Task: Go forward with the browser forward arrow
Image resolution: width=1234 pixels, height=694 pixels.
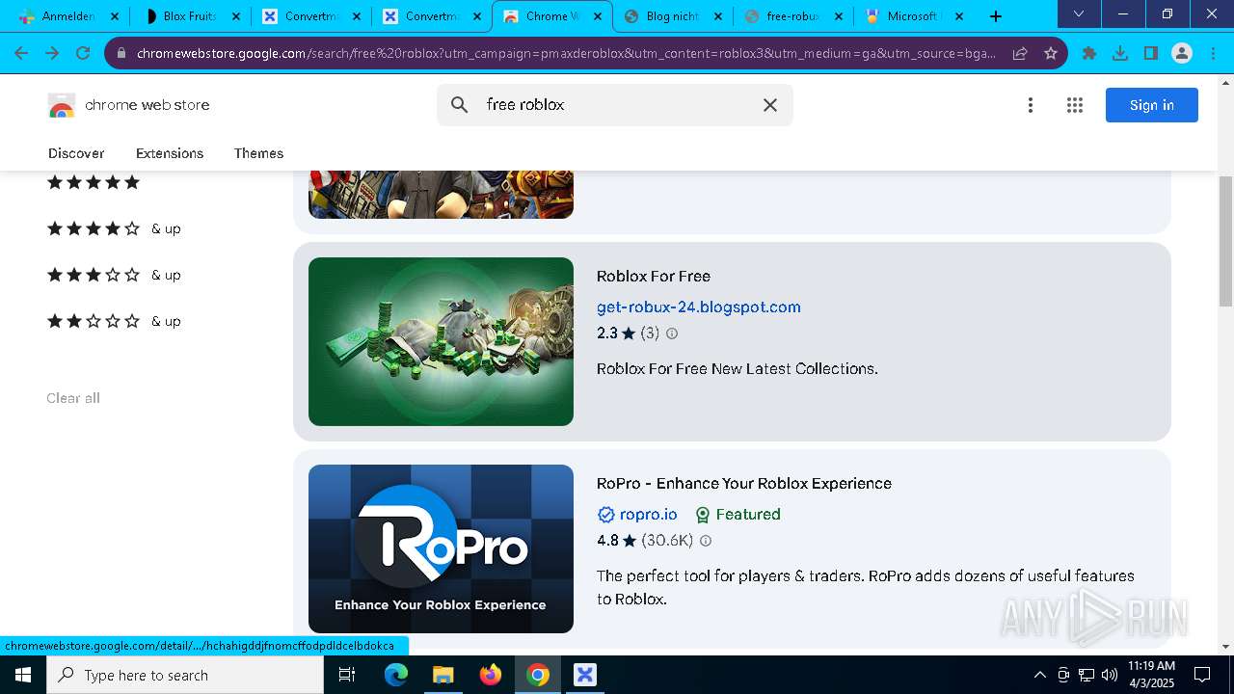Action: (52, 53)
